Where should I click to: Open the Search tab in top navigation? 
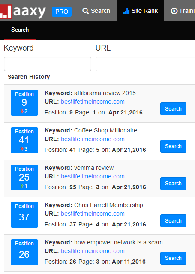96,11
